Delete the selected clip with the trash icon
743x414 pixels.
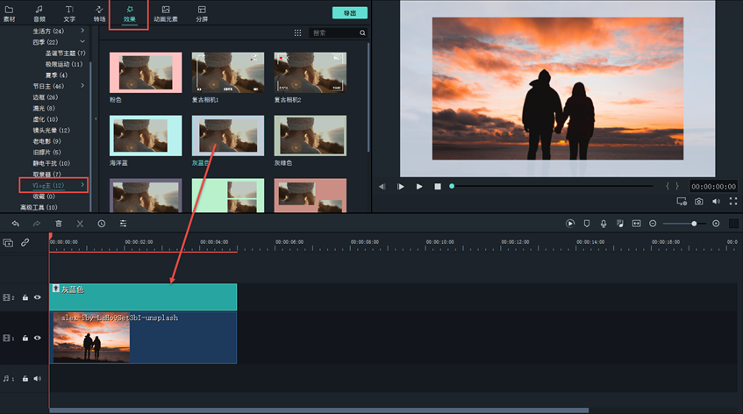[x=59, y=224]
